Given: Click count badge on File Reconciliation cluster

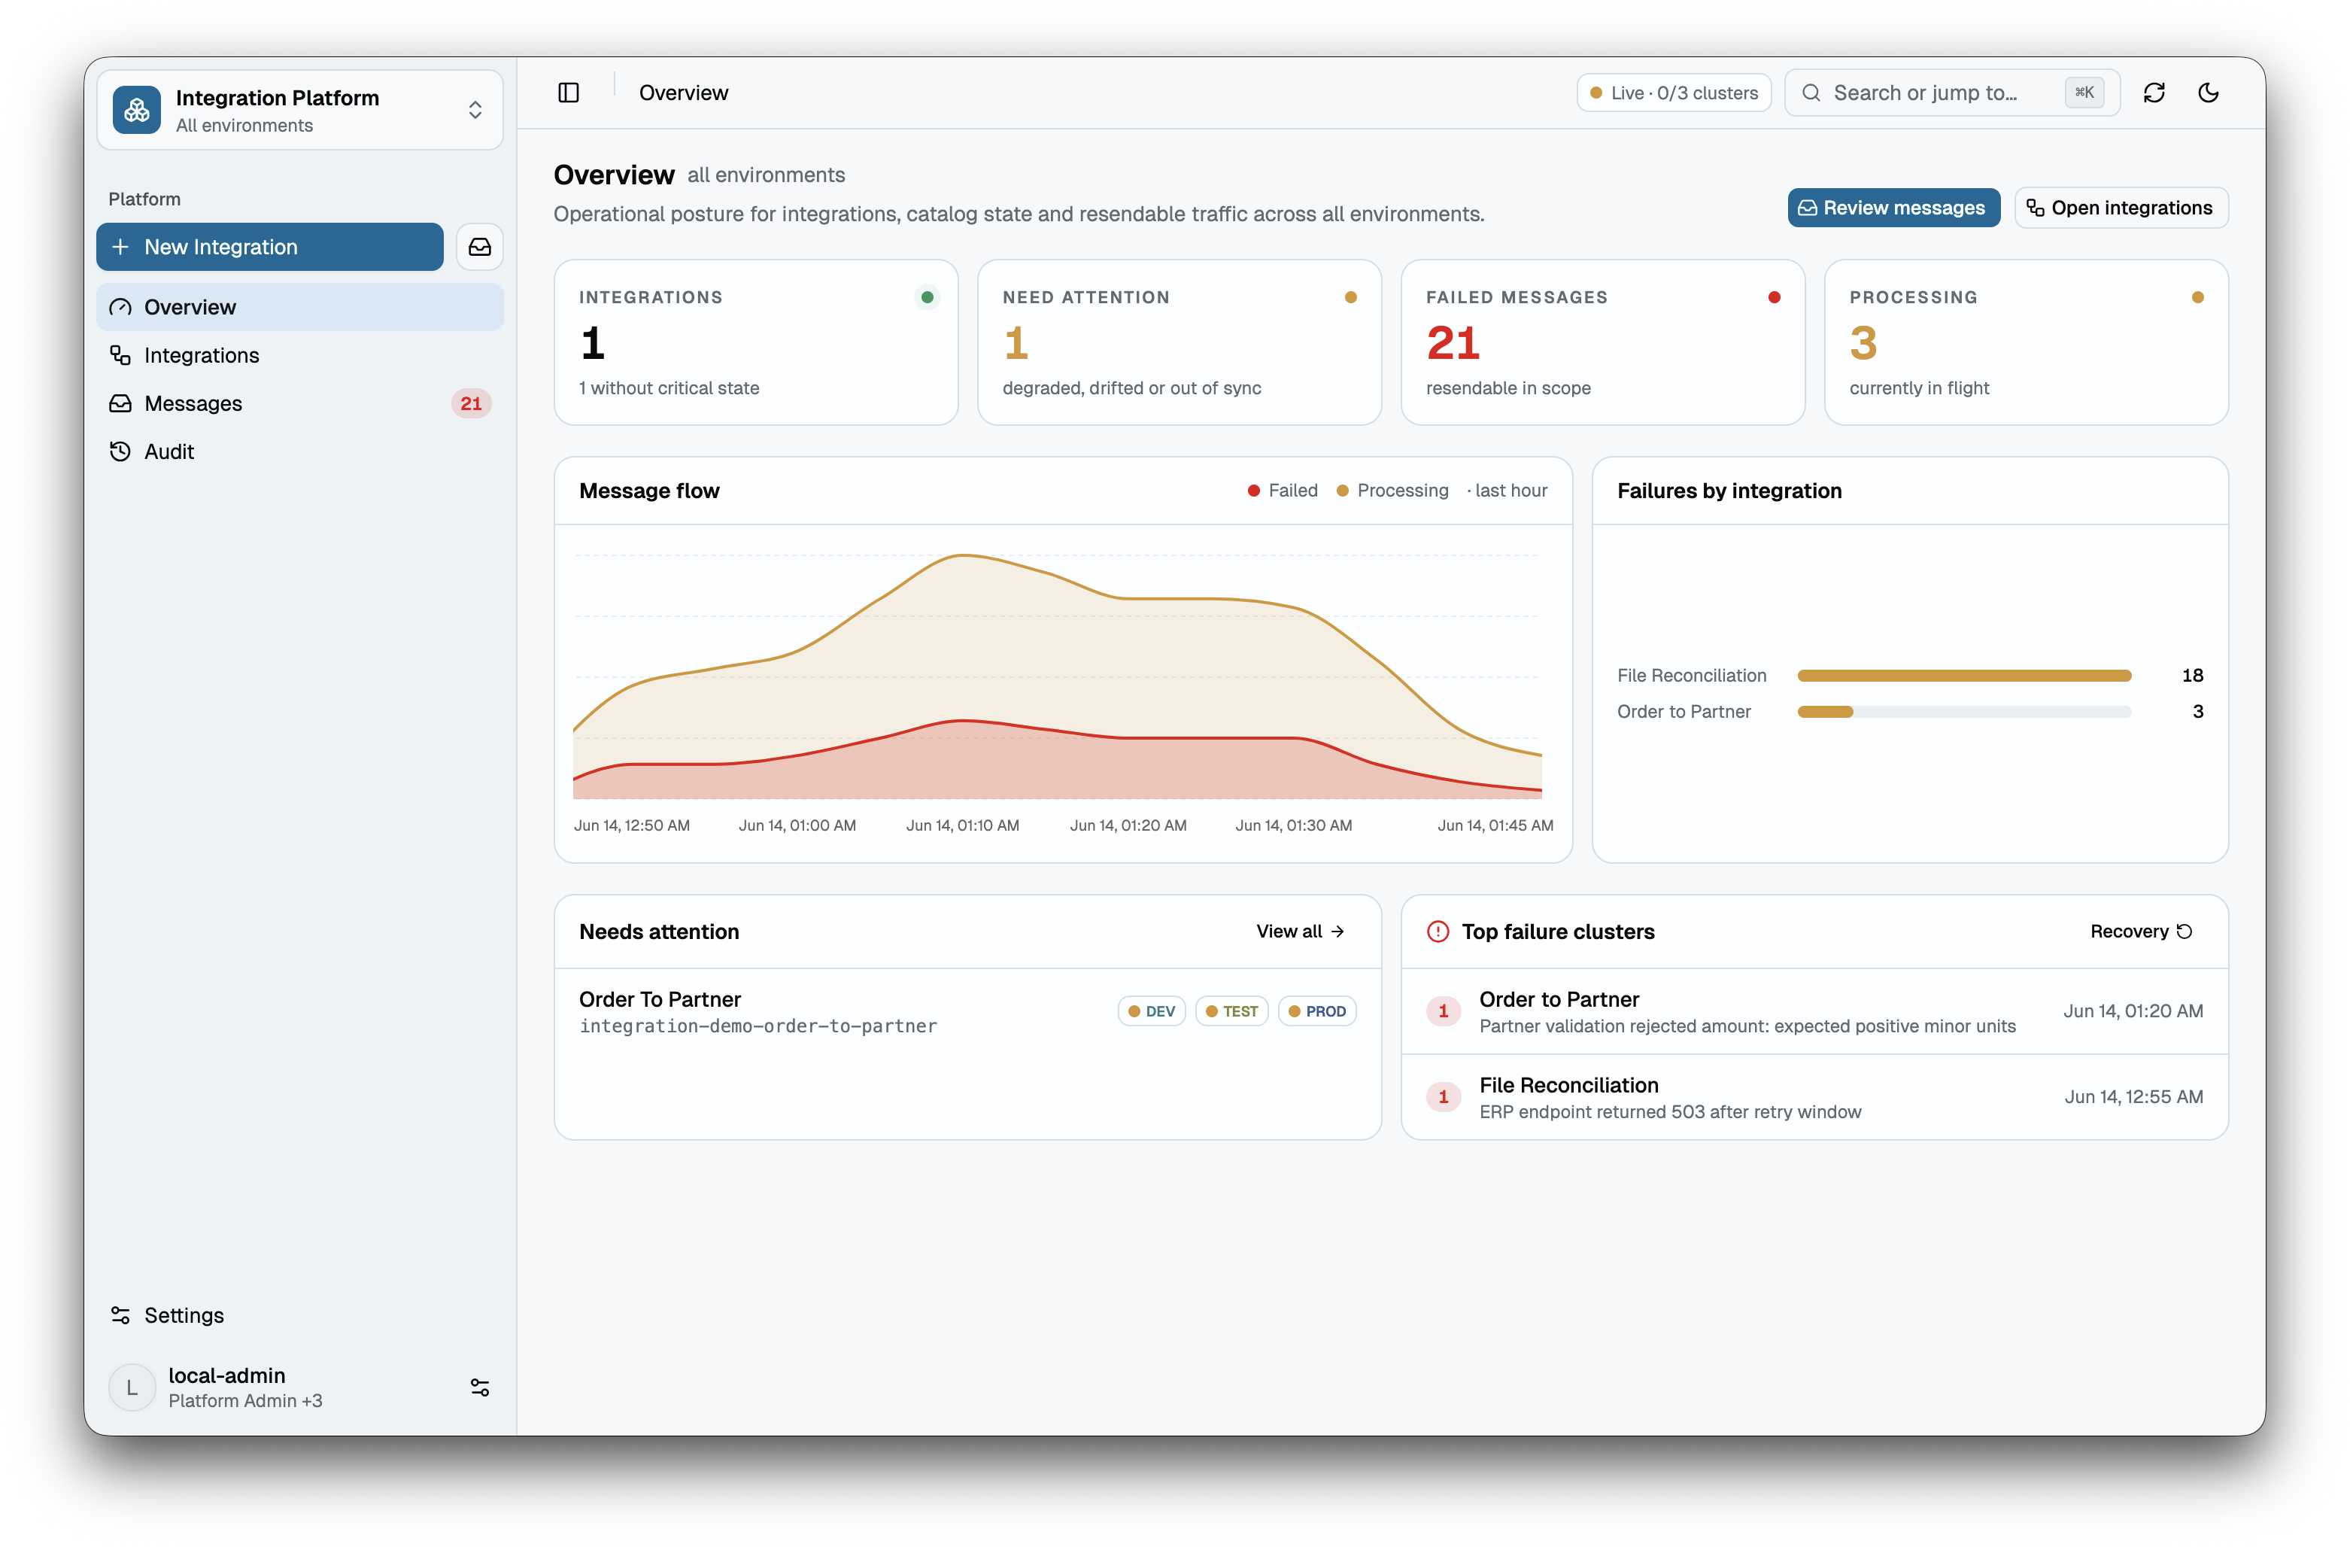Looking at the screenshot, I should 1444,1098.
